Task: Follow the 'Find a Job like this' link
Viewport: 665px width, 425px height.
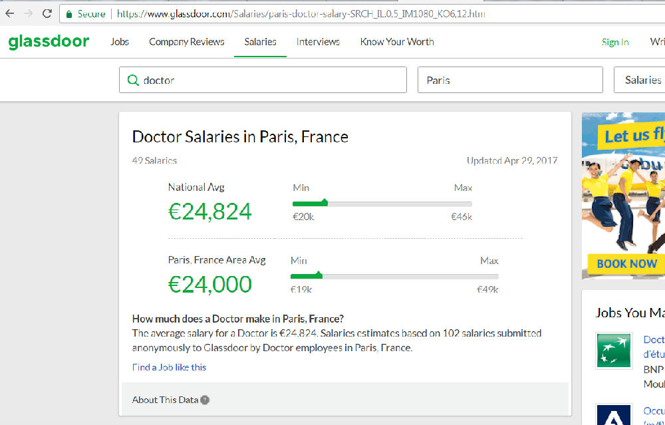Action: tap(170, 367)
